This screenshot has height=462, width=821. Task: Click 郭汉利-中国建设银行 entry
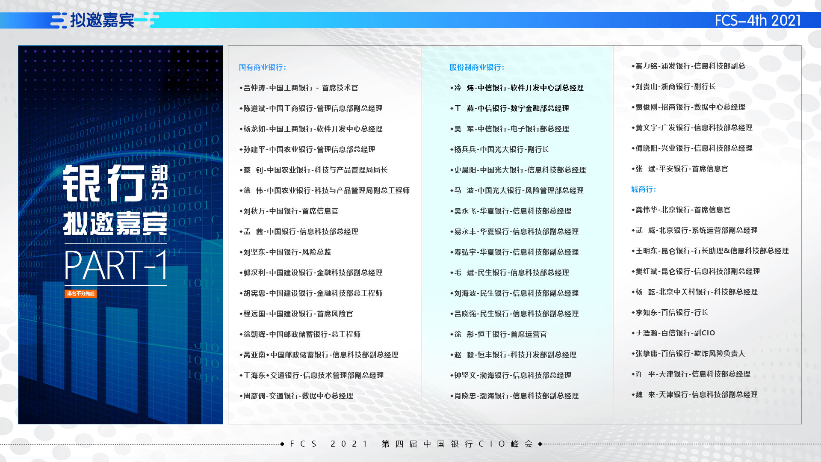pyautogui.click(x=311, y=272)
